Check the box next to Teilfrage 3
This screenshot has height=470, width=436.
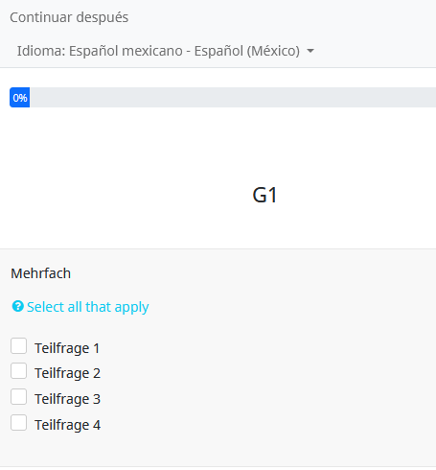18,397
